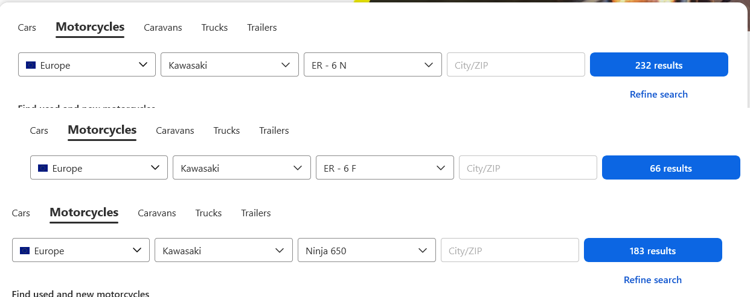Open the Ninja 650 model dropdown

367,250
